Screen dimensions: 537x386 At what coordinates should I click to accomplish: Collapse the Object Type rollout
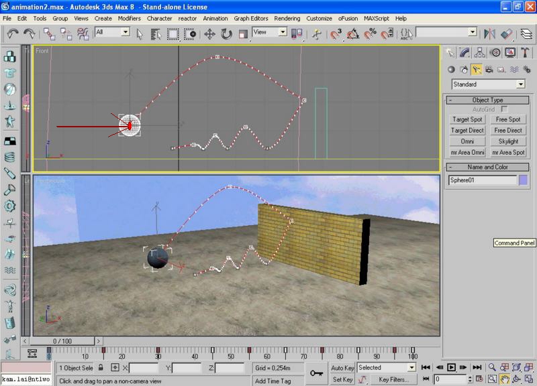coord(488,100)
